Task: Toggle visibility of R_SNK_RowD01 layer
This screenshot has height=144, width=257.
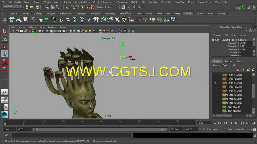Action: click(215, 83)
